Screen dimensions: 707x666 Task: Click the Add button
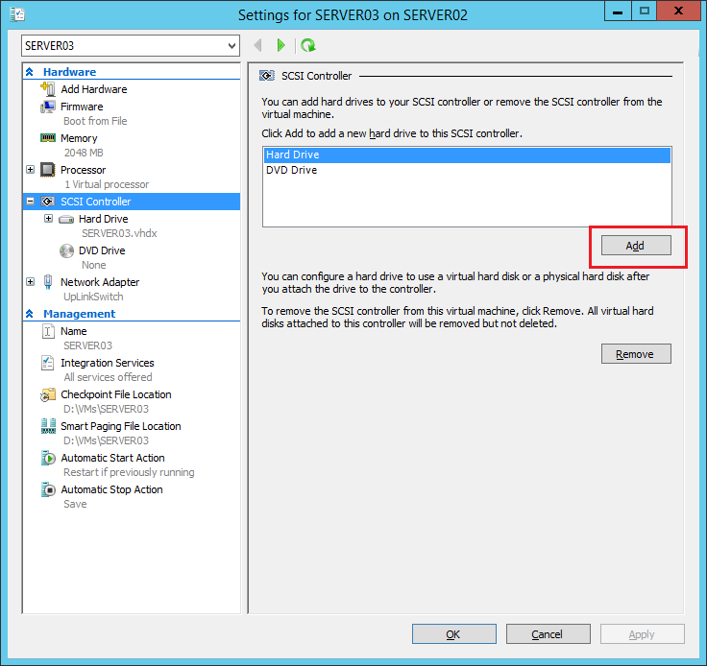[x=636, y=246]
